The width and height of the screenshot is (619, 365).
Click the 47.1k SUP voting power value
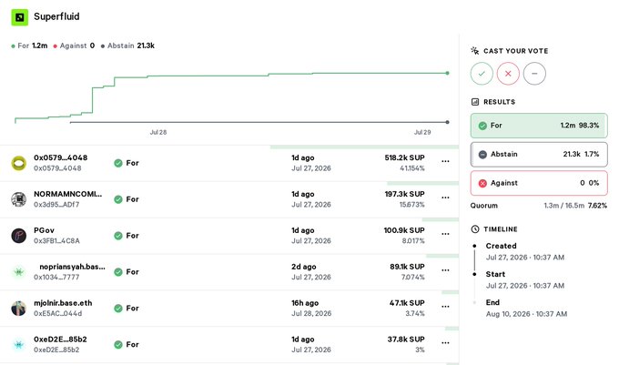(x=407, y=303)
